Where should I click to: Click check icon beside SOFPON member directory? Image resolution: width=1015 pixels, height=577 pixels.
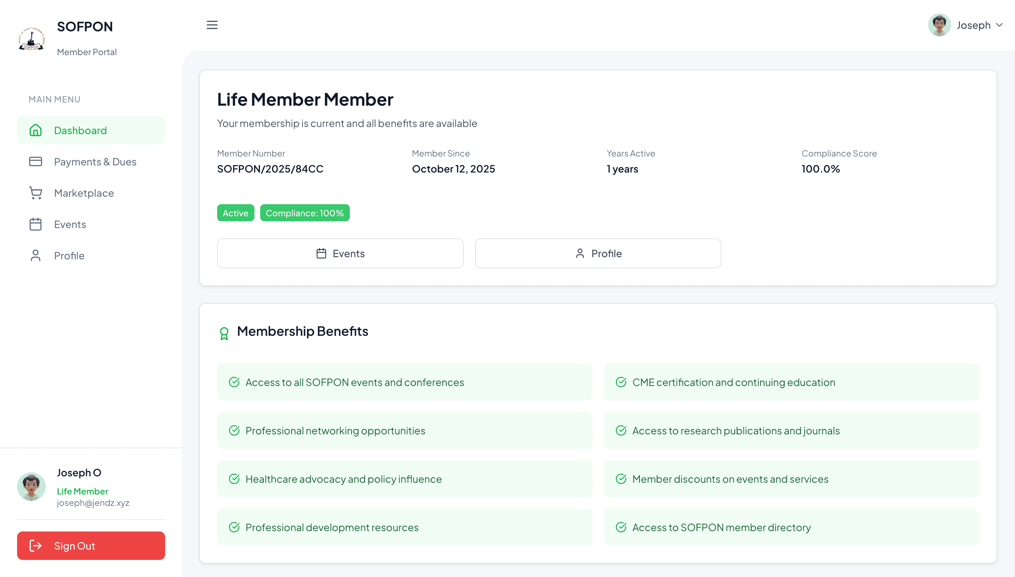[x=621, y=527]
